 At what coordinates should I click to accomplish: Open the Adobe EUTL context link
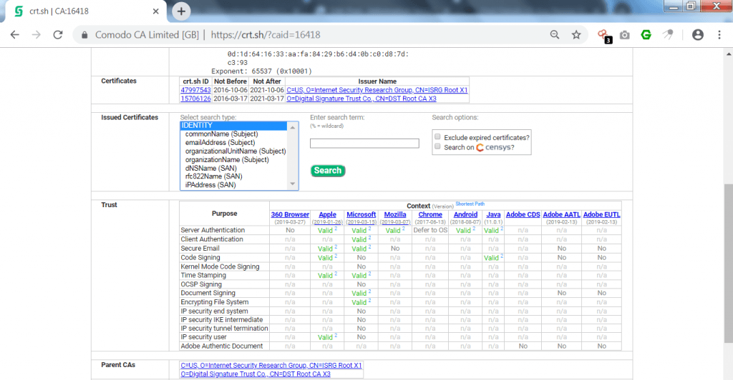point(601,214)
